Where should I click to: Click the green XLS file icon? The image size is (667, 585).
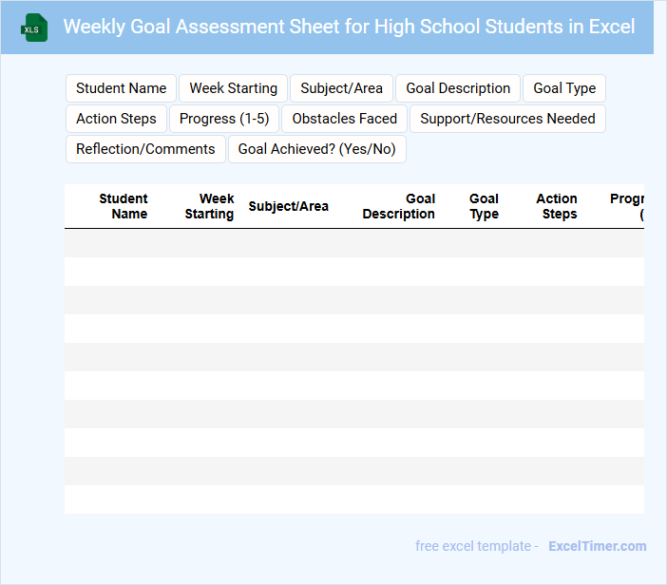pos(34,28)
